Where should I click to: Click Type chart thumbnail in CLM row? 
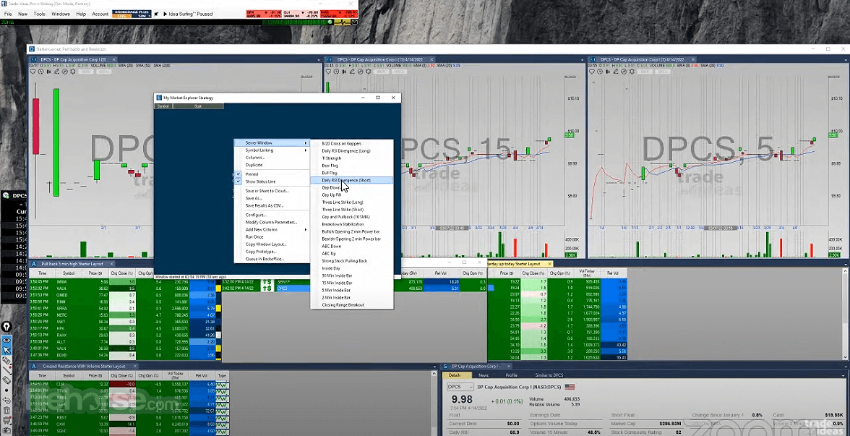pyautogui.click(x=223, y=383)
